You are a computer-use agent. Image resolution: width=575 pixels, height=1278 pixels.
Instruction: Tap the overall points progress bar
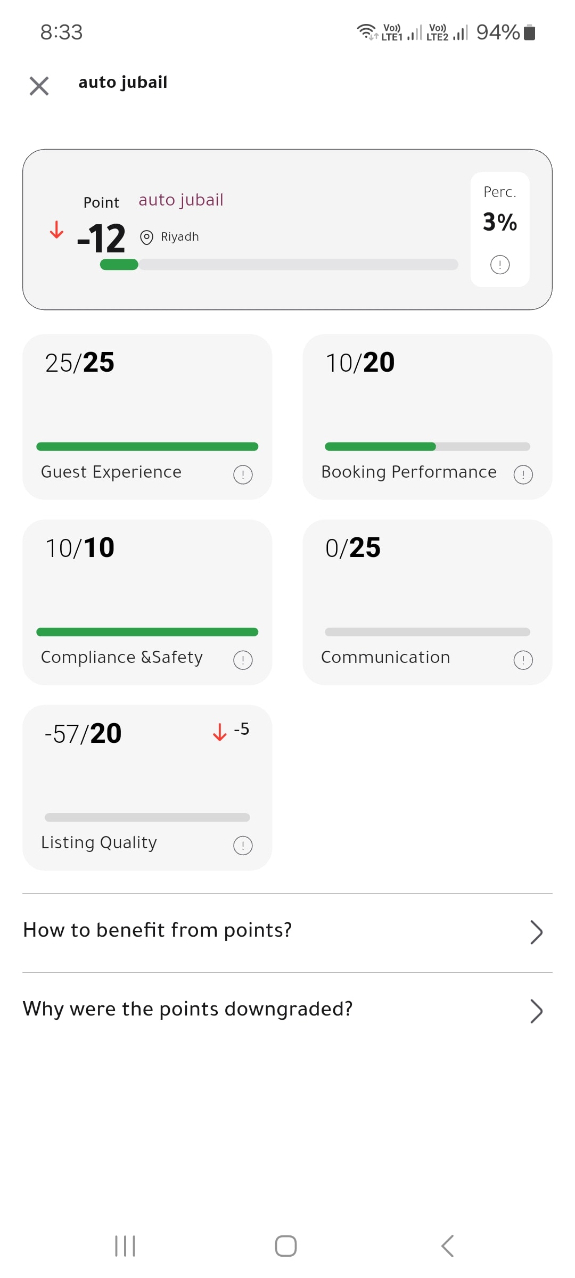(x=279, y=265)
